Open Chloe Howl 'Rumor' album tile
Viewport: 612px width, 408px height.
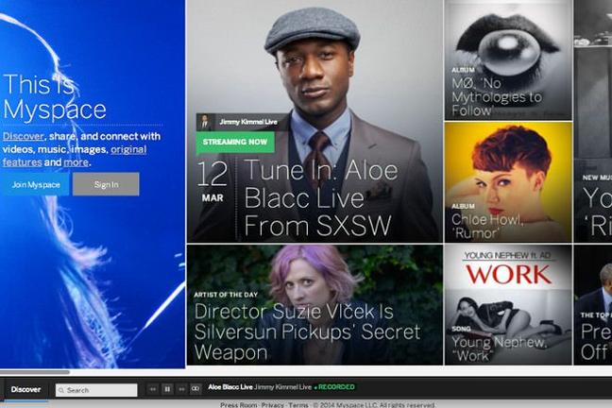pyautogui.click(x=508, y=182)
